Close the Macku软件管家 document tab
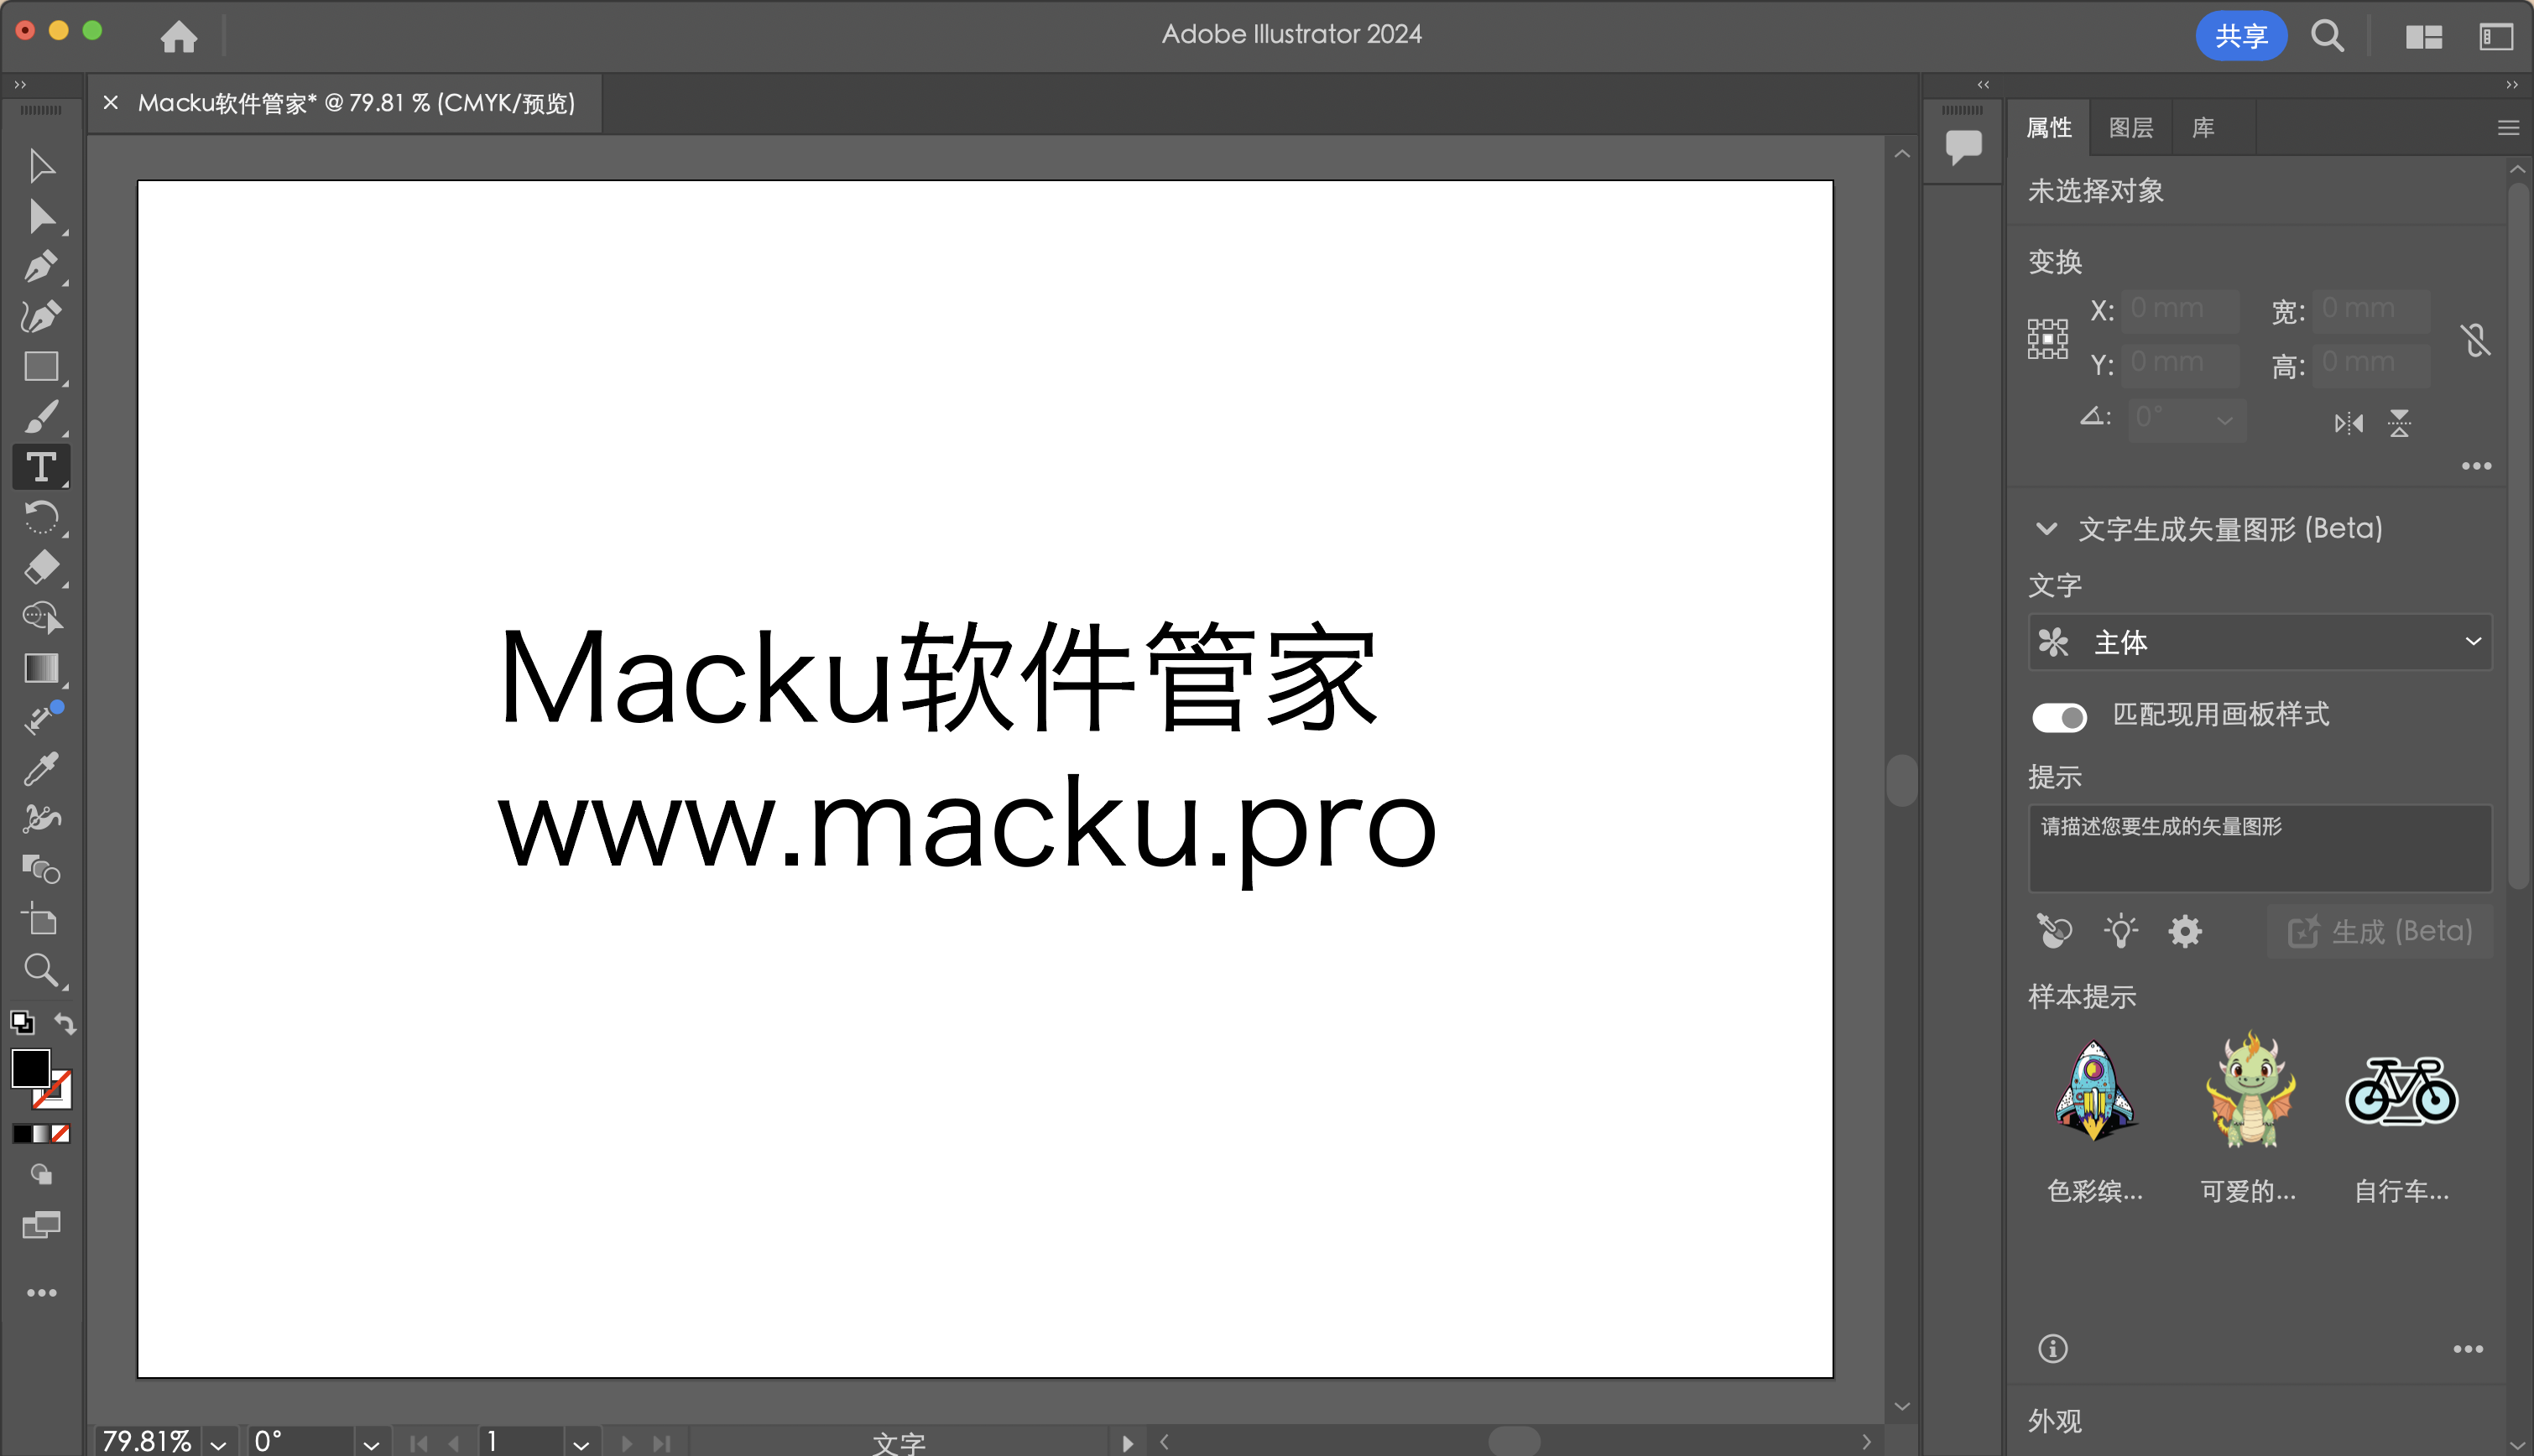The image size is (2534, 1456). (111, 103)
